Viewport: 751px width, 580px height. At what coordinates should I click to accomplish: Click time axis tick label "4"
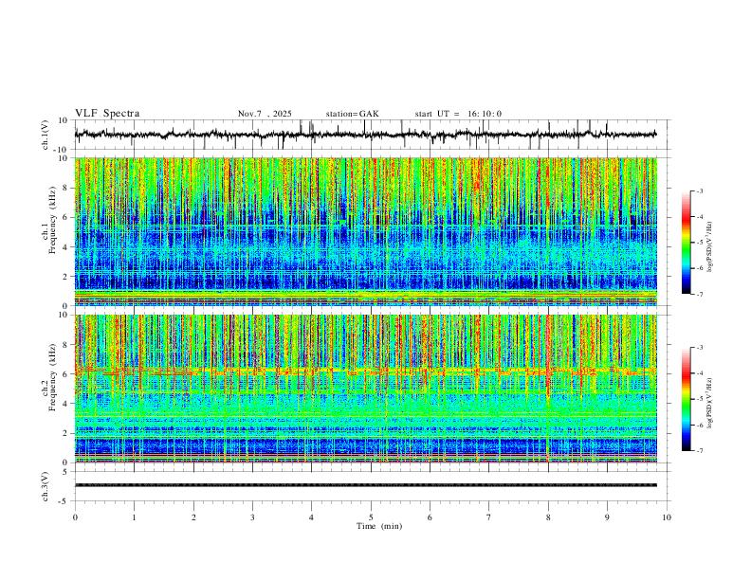point(311,517)
